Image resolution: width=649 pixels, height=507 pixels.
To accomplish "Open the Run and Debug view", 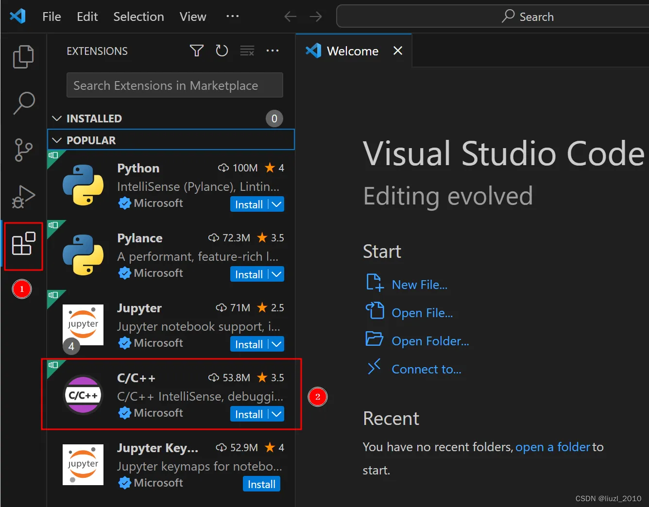I will coord(23,196).
